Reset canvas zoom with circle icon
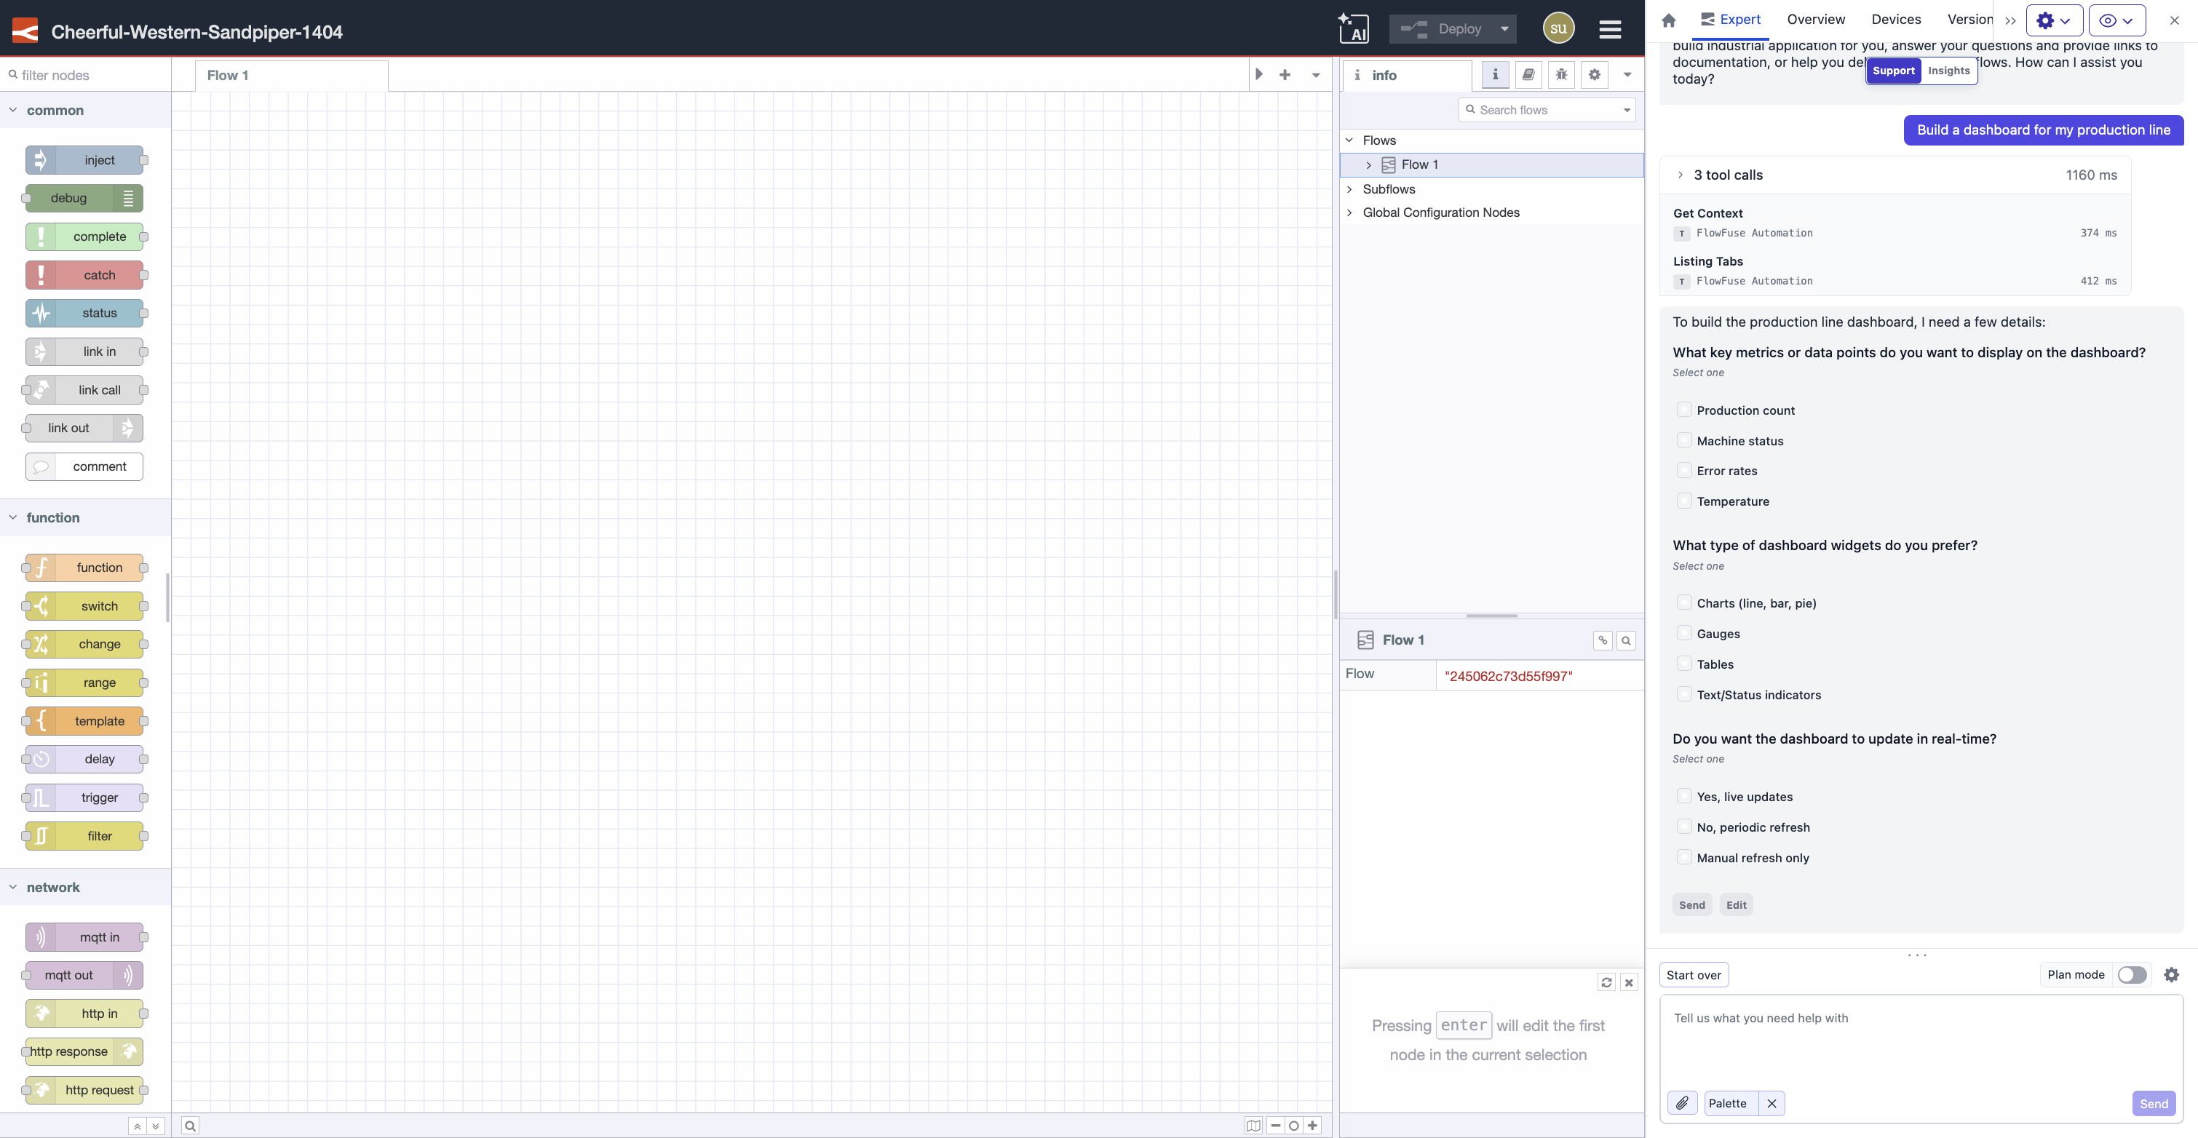The width and height of the screenshot is (2198, 1138). pyautogui.click(x=1293, y=1125)
